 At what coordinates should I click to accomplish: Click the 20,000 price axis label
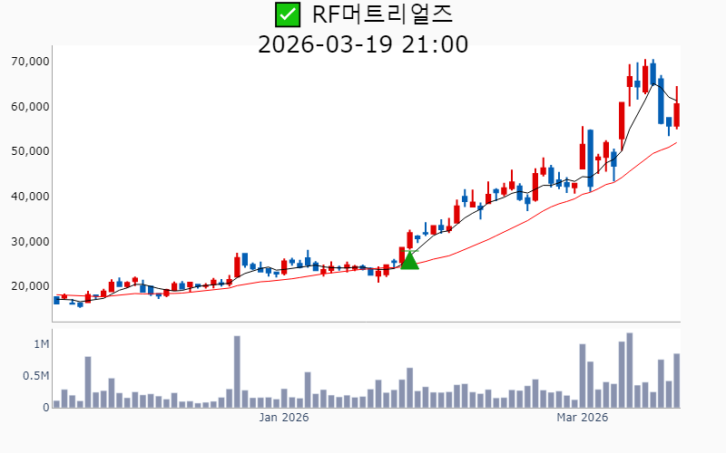[31, 286]
